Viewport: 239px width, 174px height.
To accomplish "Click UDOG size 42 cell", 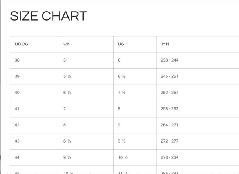I will coord(17,125).
